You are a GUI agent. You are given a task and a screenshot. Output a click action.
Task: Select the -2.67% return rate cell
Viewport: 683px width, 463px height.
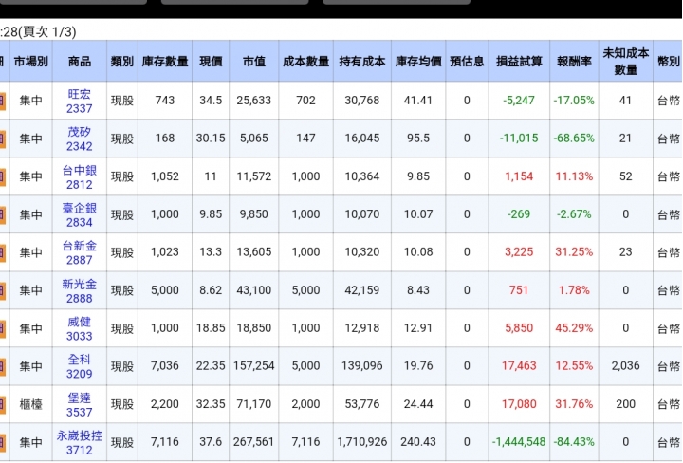pos(574,214)
